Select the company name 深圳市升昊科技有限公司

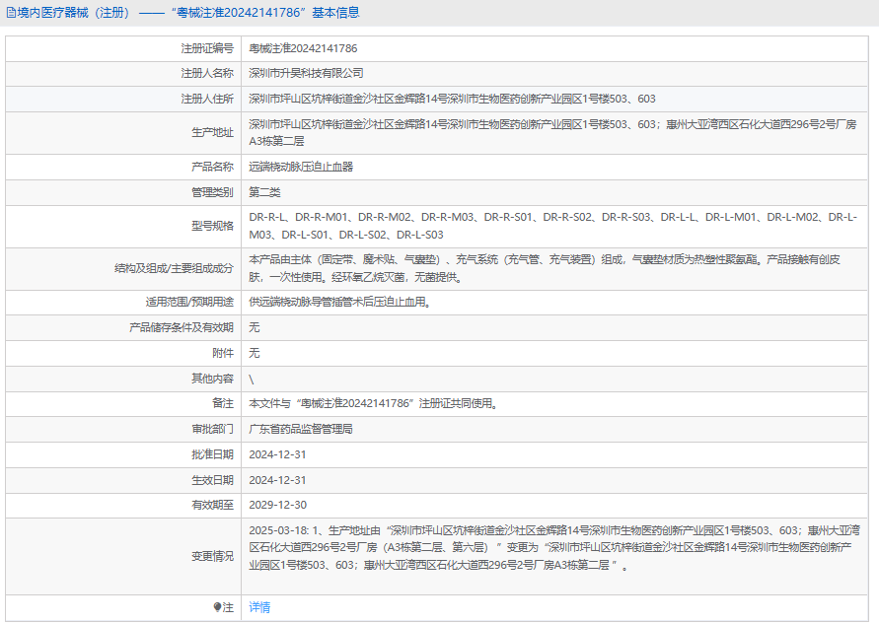[x=306, y=73]
